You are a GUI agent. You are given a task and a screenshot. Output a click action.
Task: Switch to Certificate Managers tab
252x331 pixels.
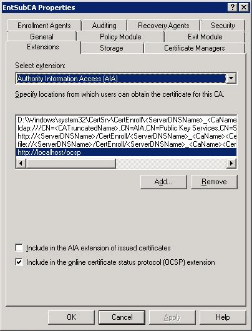pyautogui.click(x=194, y=48)
